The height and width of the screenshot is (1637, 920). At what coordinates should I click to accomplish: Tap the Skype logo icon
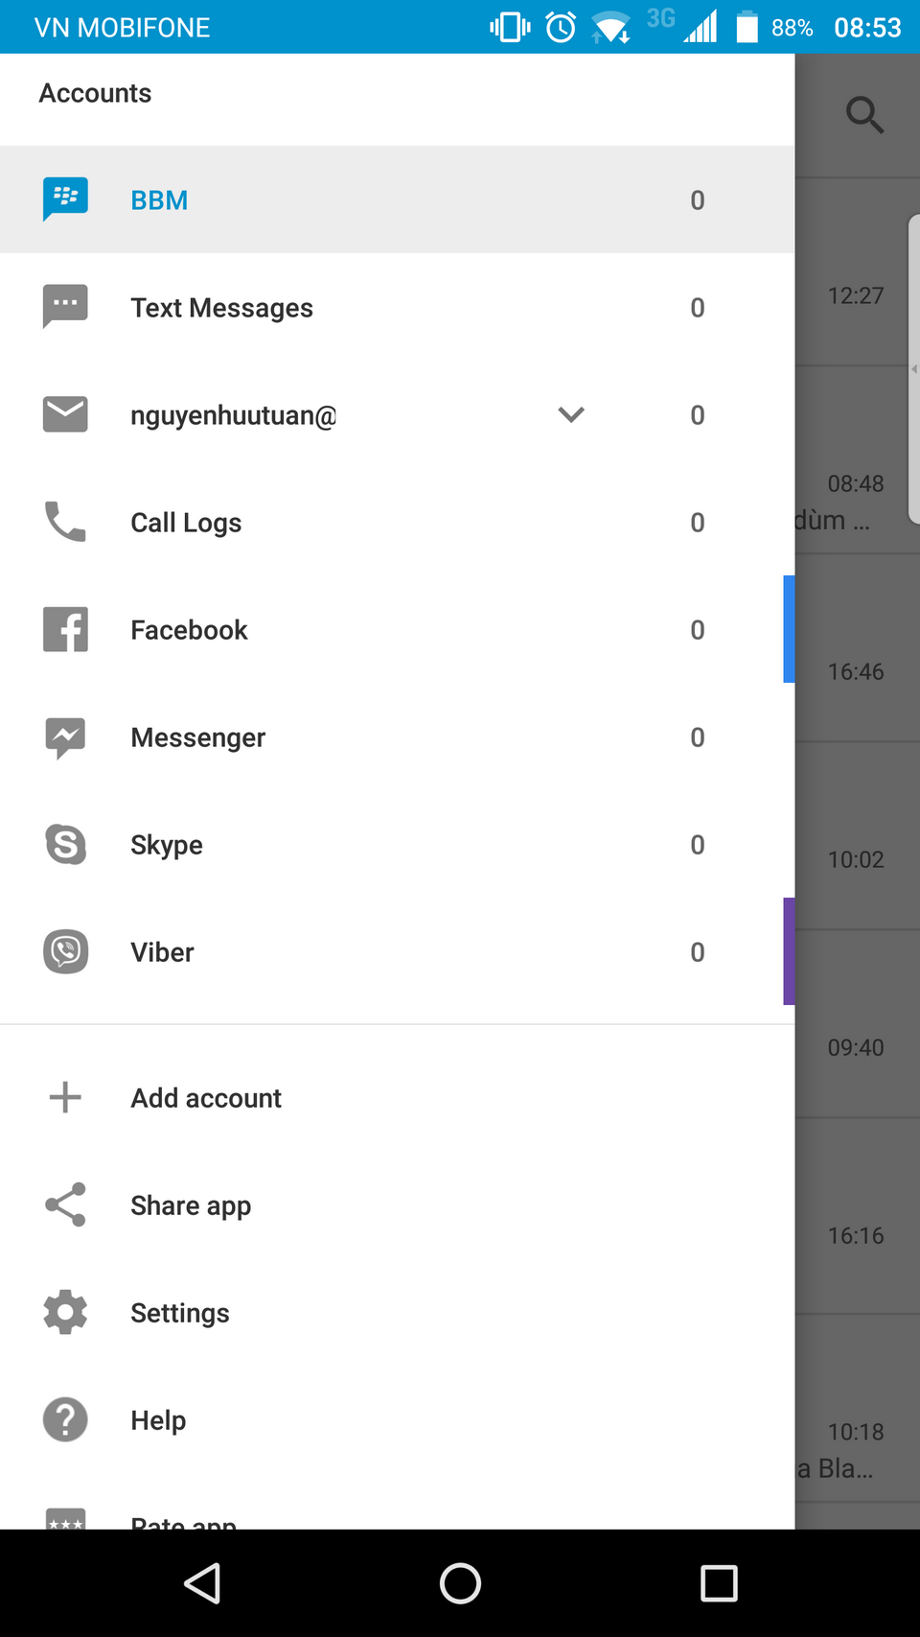pos(65,844)
